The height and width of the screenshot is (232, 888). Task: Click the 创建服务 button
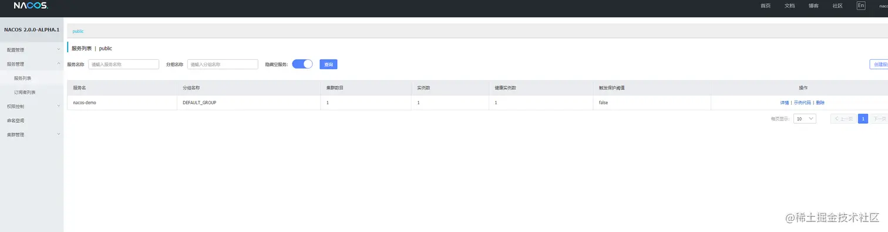tap(879, 64)
